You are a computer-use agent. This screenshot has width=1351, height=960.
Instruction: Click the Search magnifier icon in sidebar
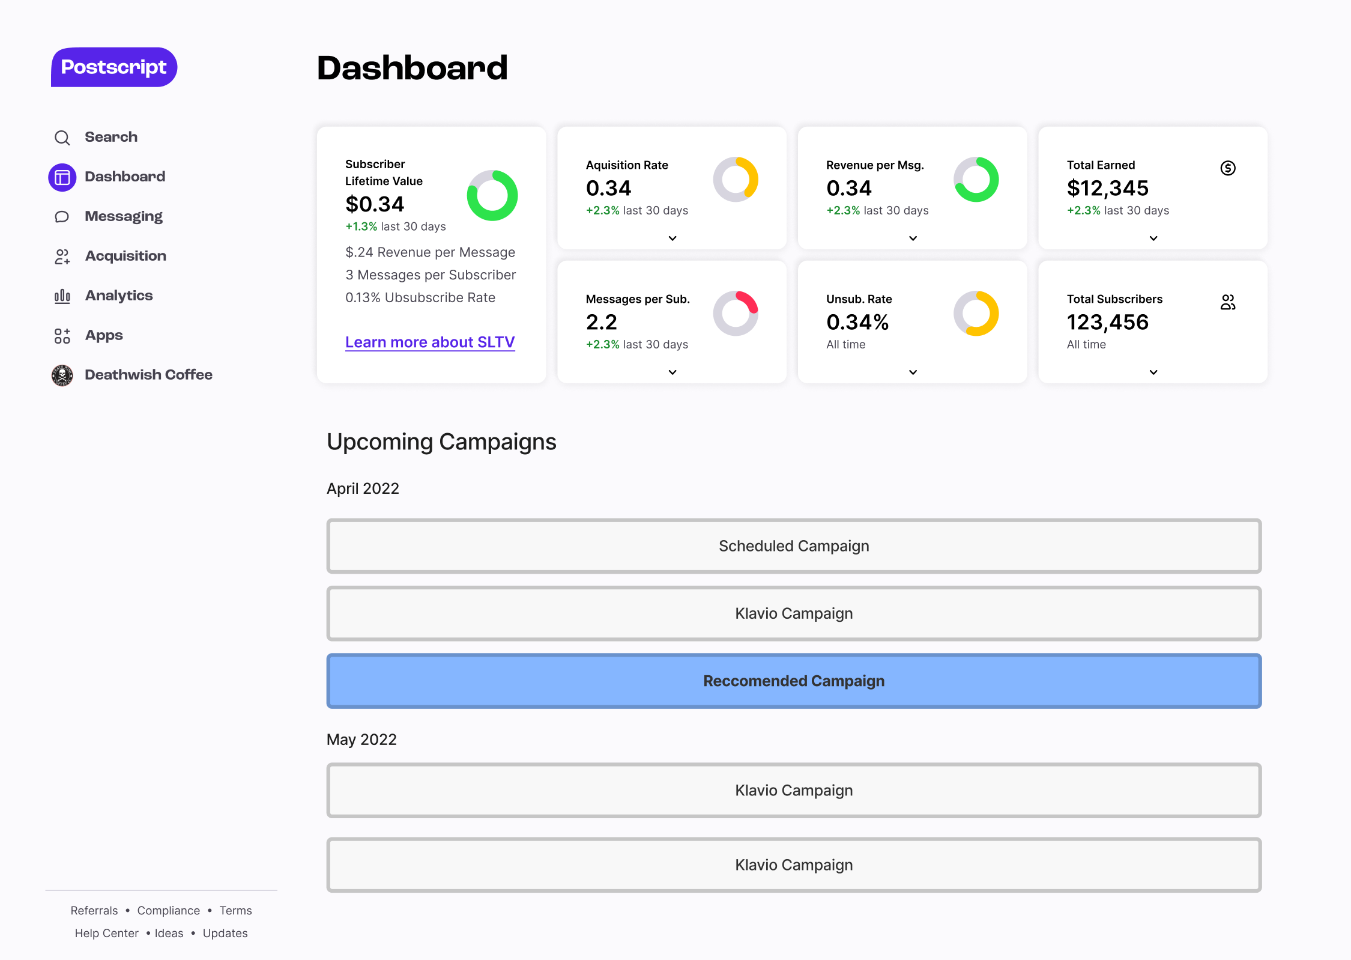(62, 138)
